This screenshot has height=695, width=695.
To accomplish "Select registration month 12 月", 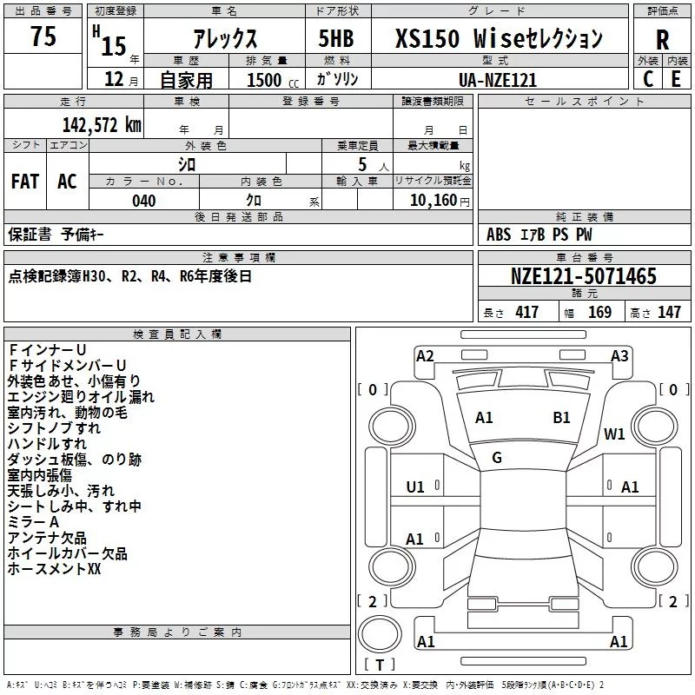I will click(121, 79).
